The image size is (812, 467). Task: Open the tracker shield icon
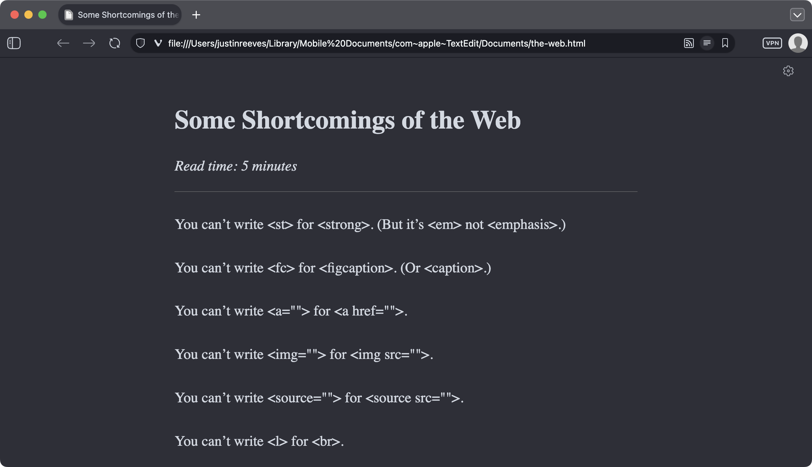[140, 43]
